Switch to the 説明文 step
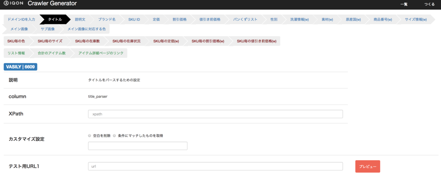 80,20
